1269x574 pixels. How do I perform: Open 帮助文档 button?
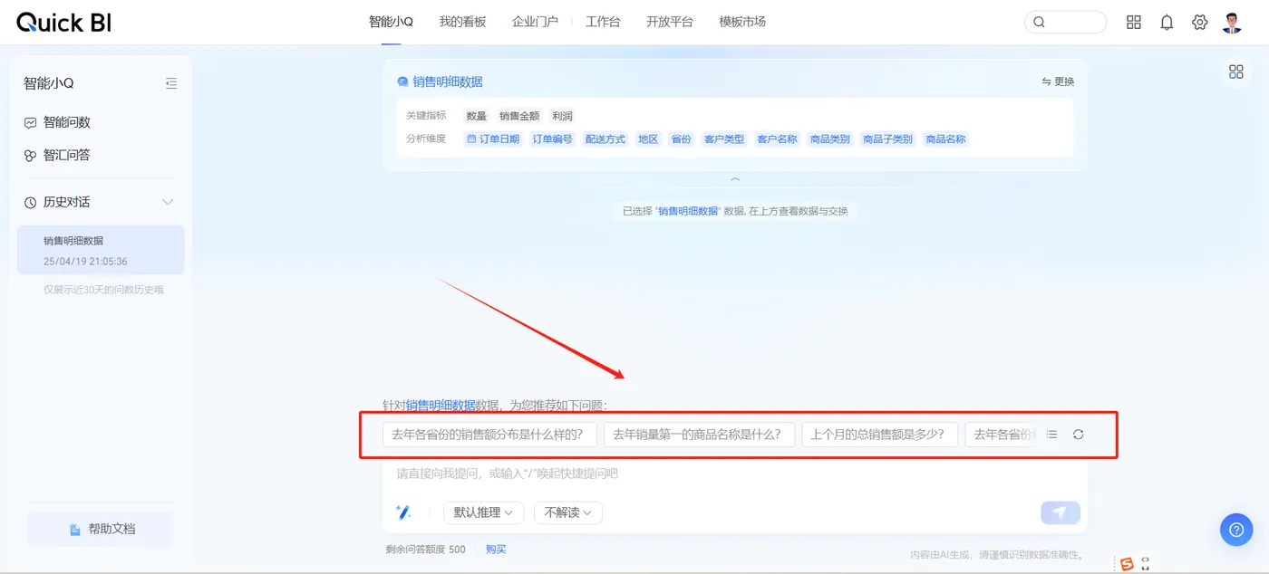pos(101,529)
